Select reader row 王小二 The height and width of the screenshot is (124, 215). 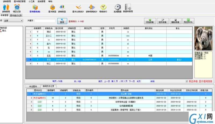(x=109, y=36)
